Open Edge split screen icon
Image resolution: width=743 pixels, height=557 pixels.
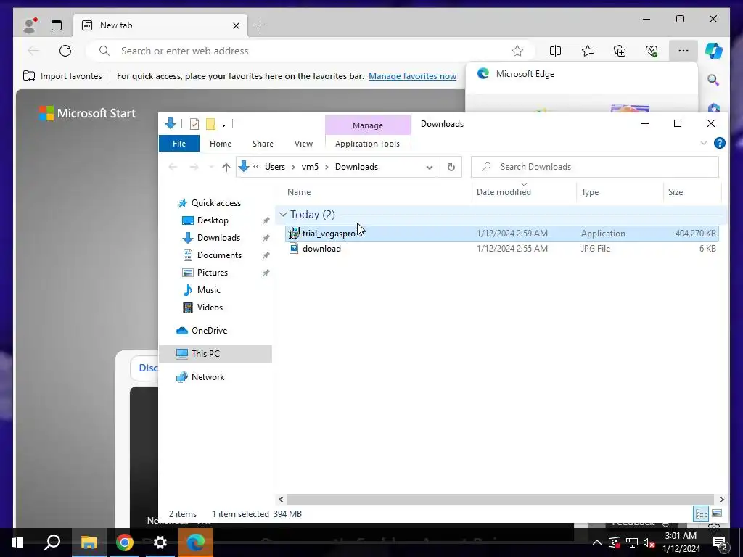(x=555, y=51)
